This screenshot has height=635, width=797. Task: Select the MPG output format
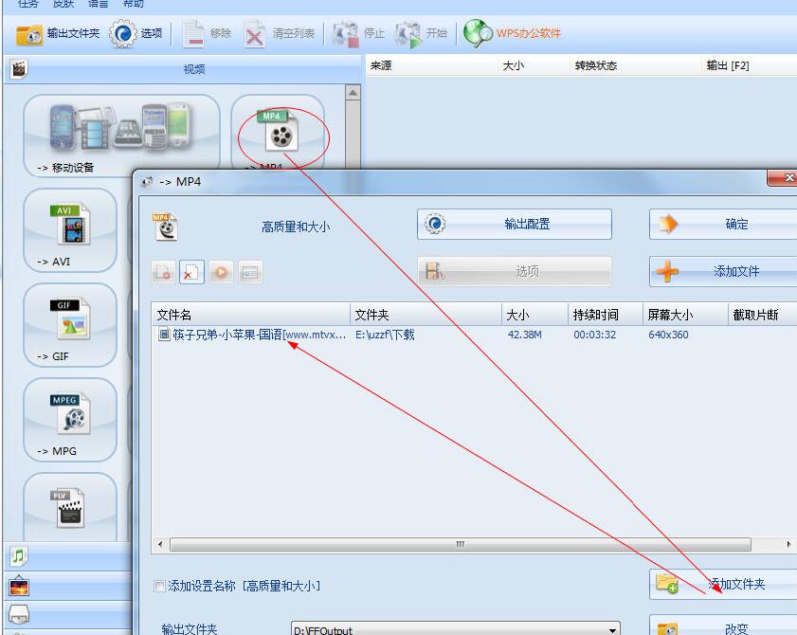tap(70, 414)
